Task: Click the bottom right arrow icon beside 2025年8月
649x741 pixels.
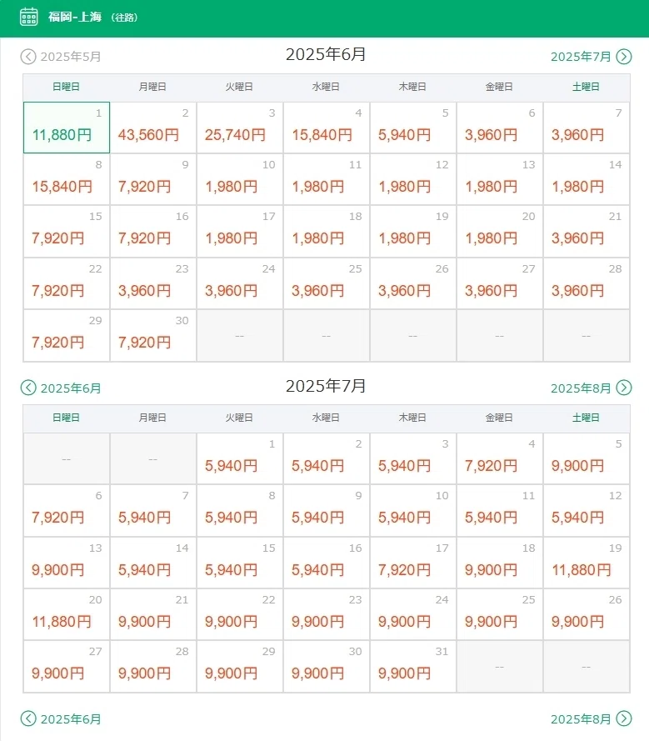Action: coord(624,718)
